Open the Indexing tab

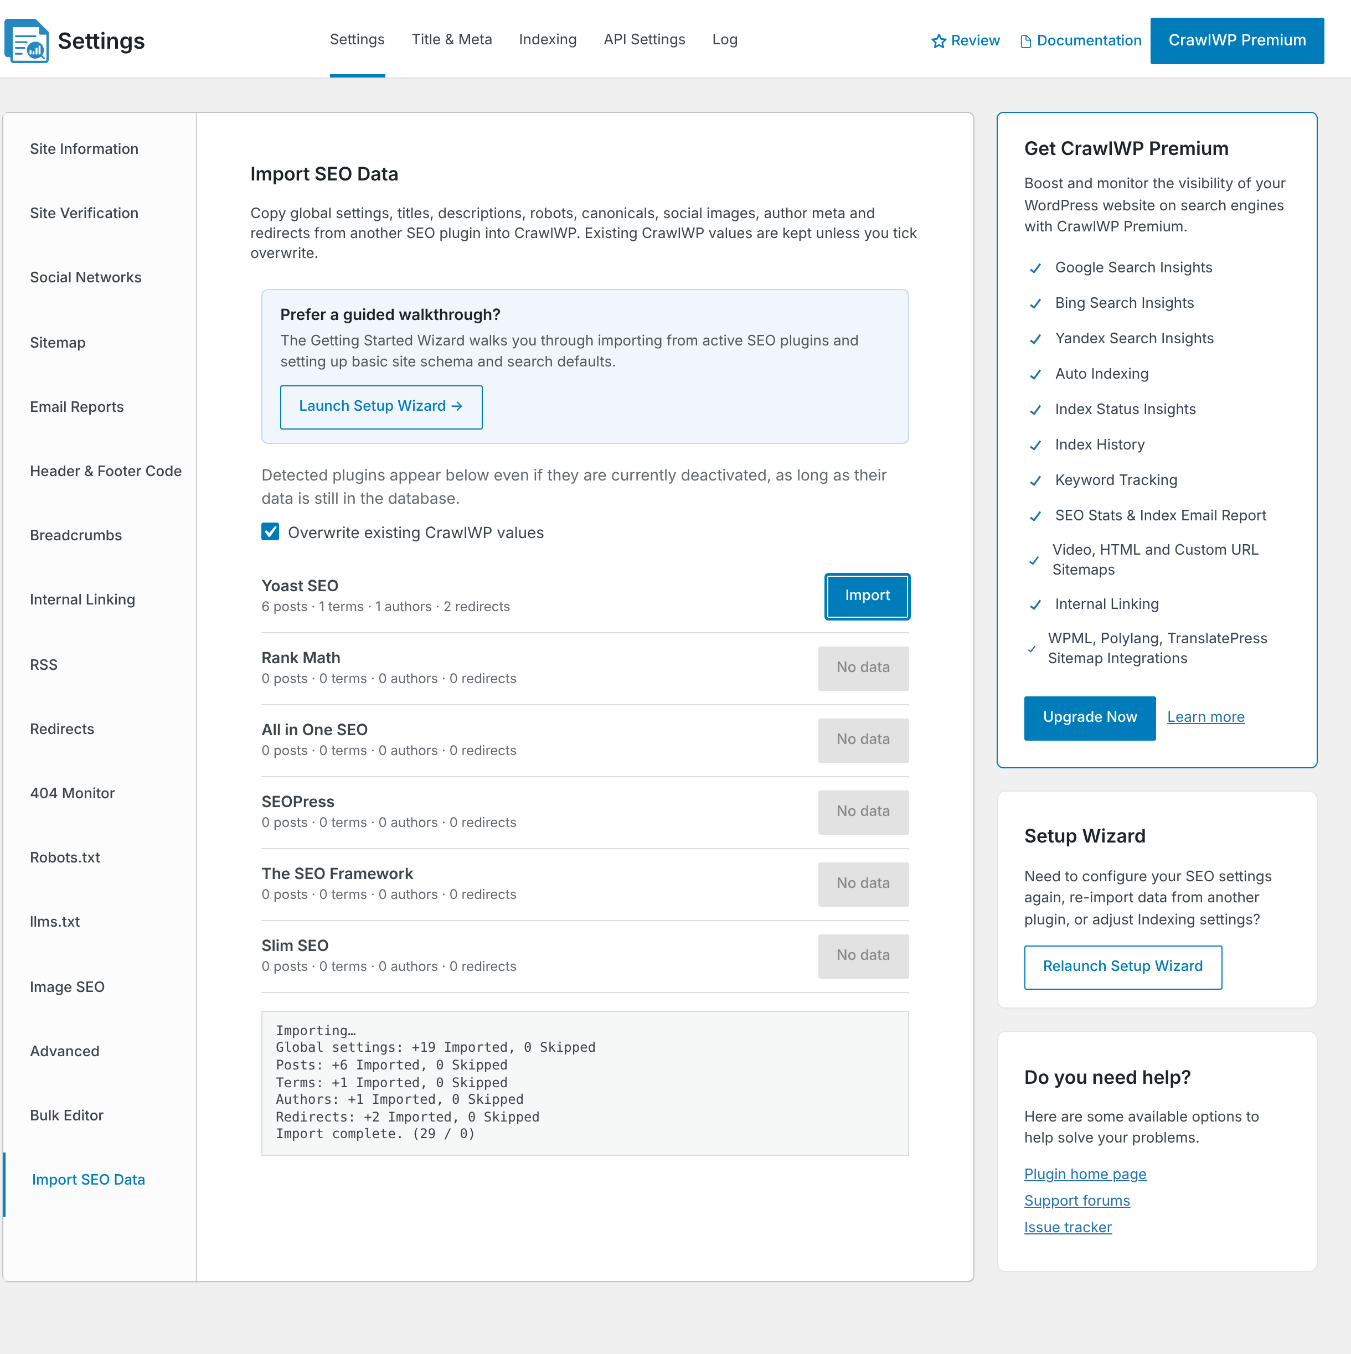pyautogui.click(x=548, y=39)
